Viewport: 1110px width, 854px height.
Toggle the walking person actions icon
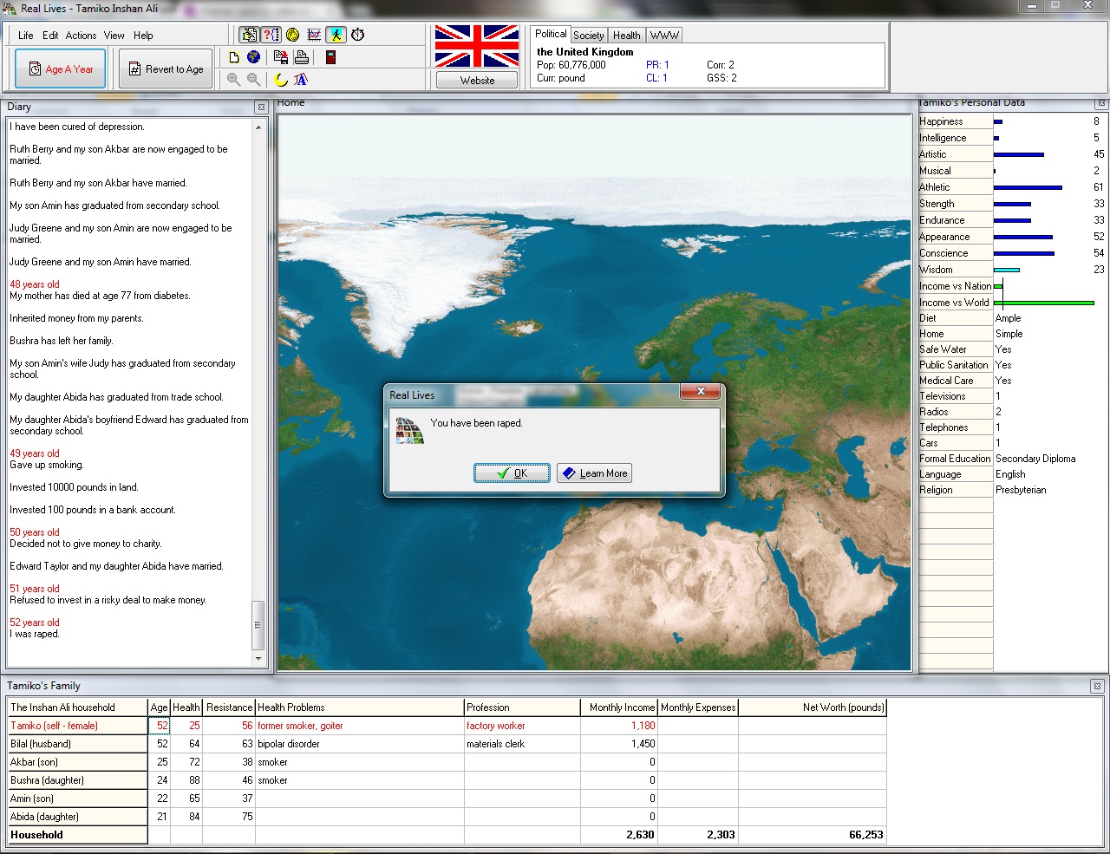pos(336,35)
